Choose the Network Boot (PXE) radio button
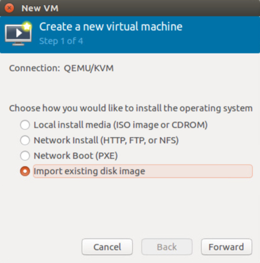Screen dimensions: 260x263 pos(25,156)
